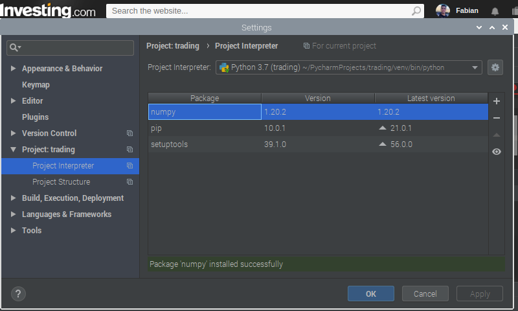Image resolution: width=518 pixels, height=311 pixels.
Task: Click the Investing.com logo
Action: [48, 10]
